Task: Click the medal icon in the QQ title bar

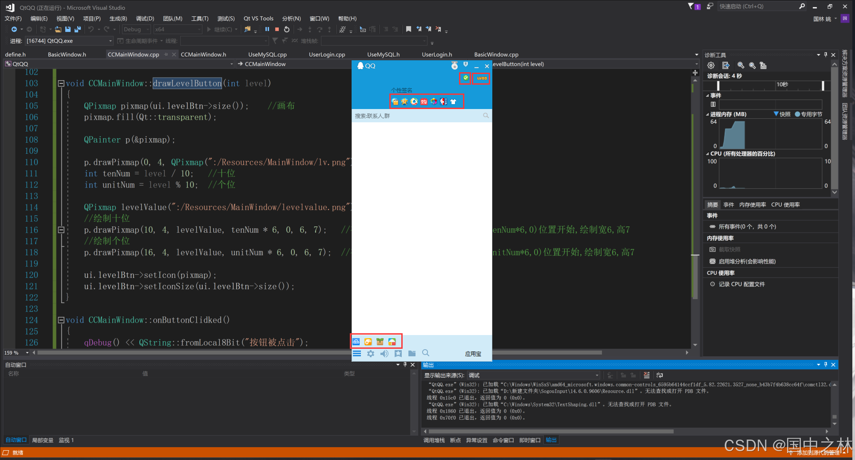Action: coord(455,66)
